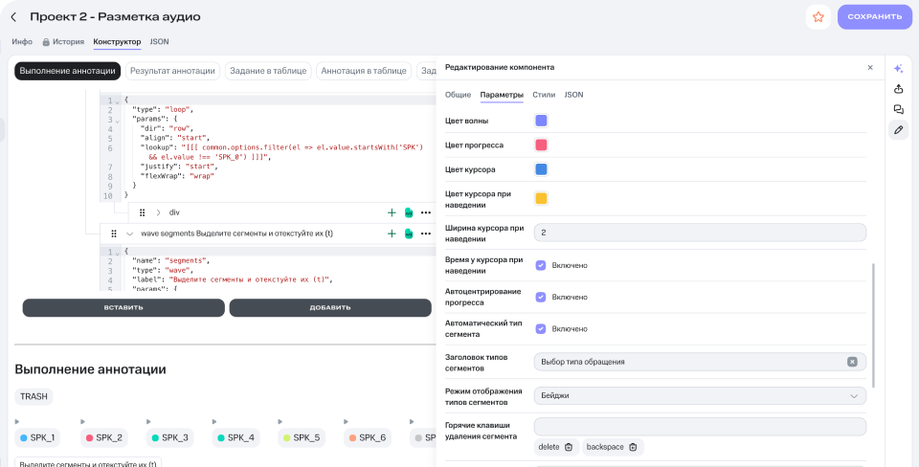Fold the params block at line 3

coord(119,121)
